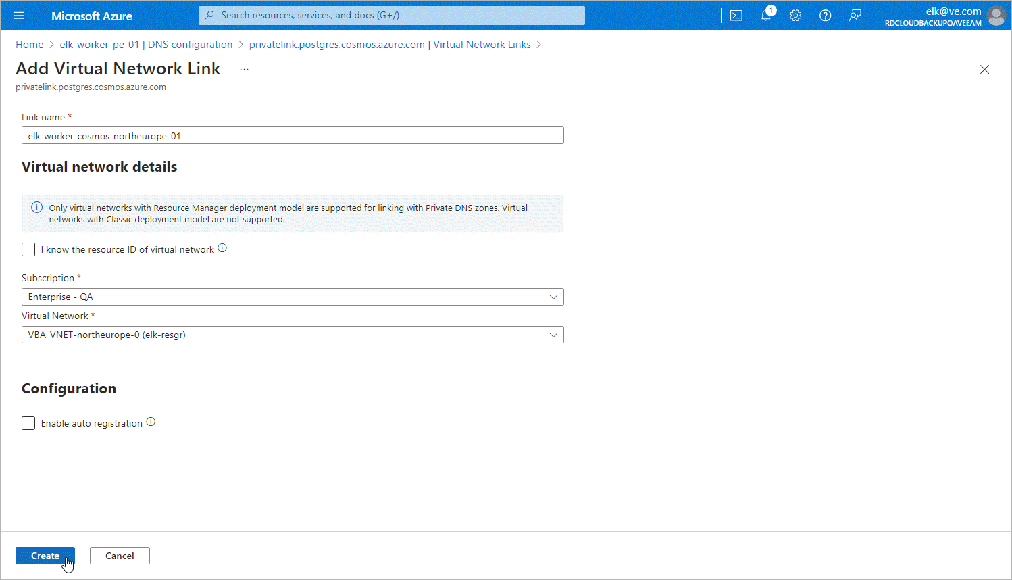Viewport: 1012px width, 580px height.
Task: Focus the Link name input field
Action: point(293,135)
